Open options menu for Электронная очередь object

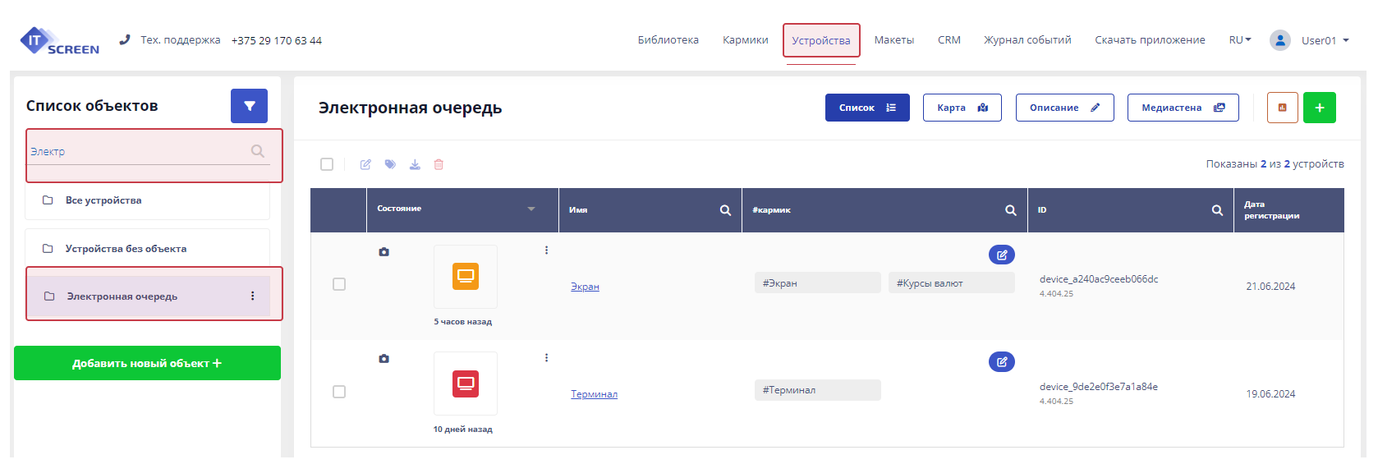(x=252, y=296)
